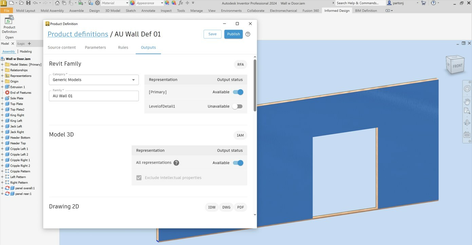Expand the Representations node in browser

(2, 76)
